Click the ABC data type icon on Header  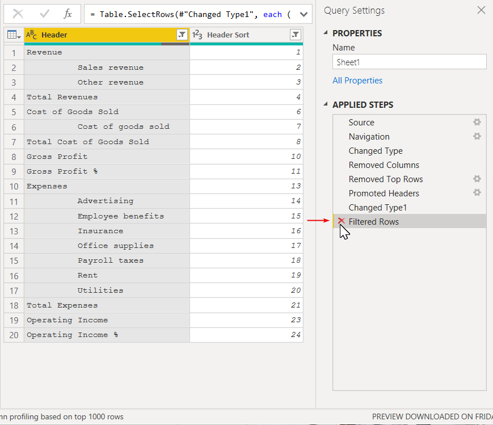pyautogui.click(x=32, y=35)
